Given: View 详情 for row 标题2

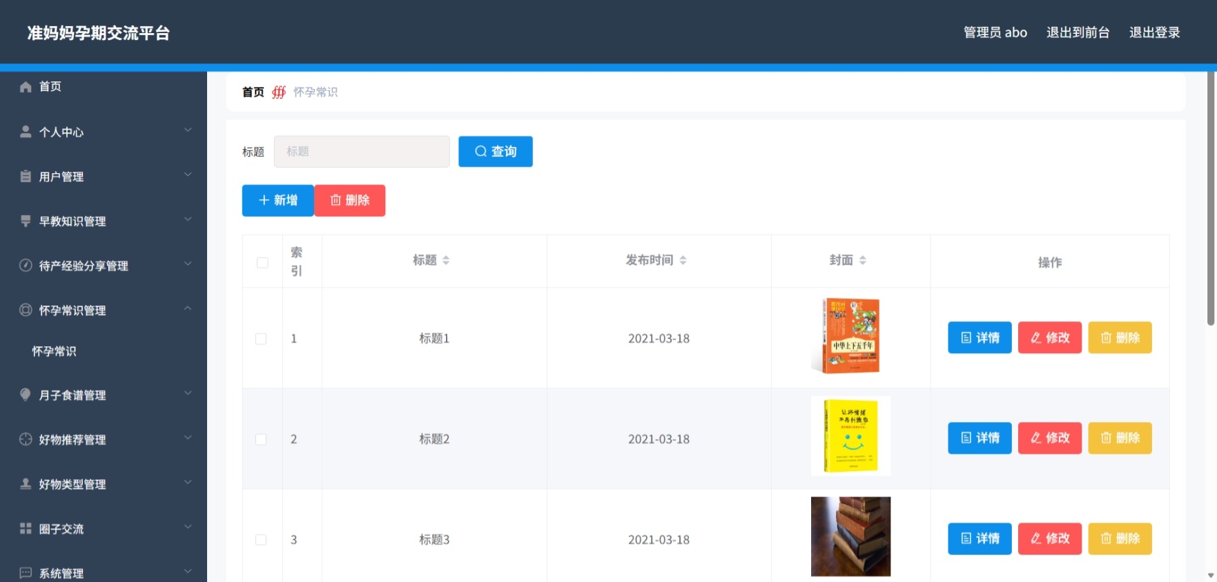Looking at the screenshot, I should 980,438.
